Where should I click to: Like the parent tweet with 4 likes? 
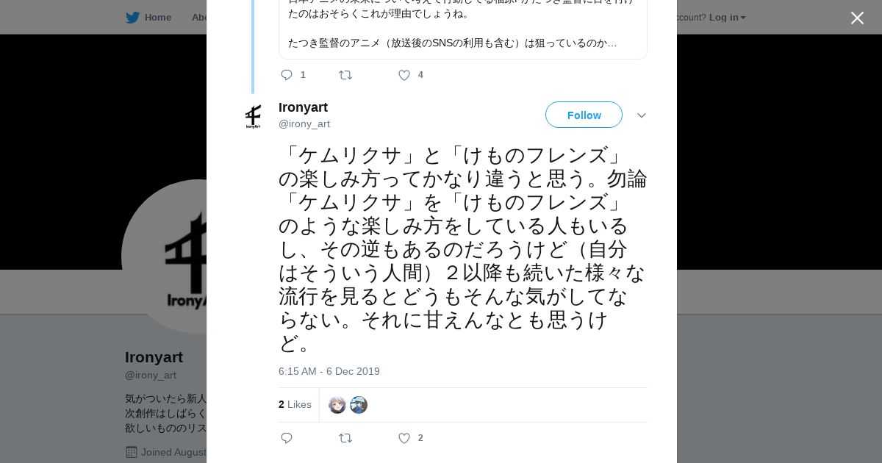404,75
